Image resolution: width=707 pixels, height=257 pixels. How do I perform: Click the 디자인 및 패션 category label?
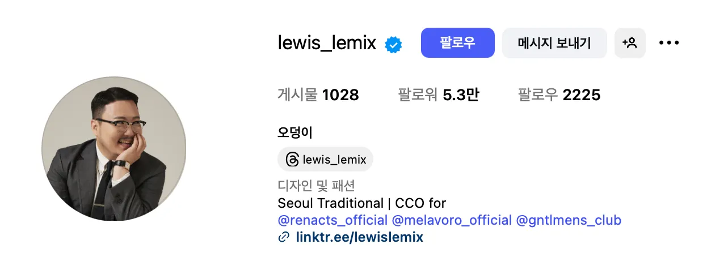click(316, 186)
